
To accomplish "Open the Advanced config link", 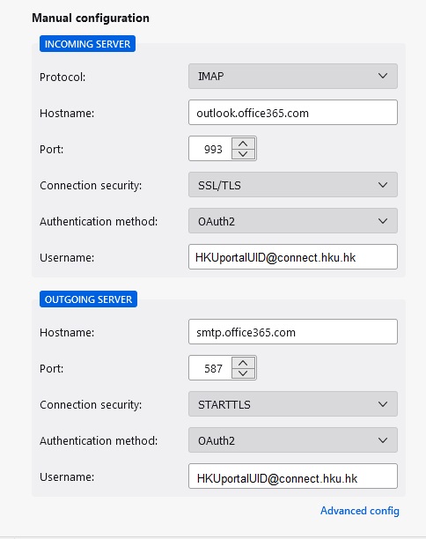I will click(360, 511).
